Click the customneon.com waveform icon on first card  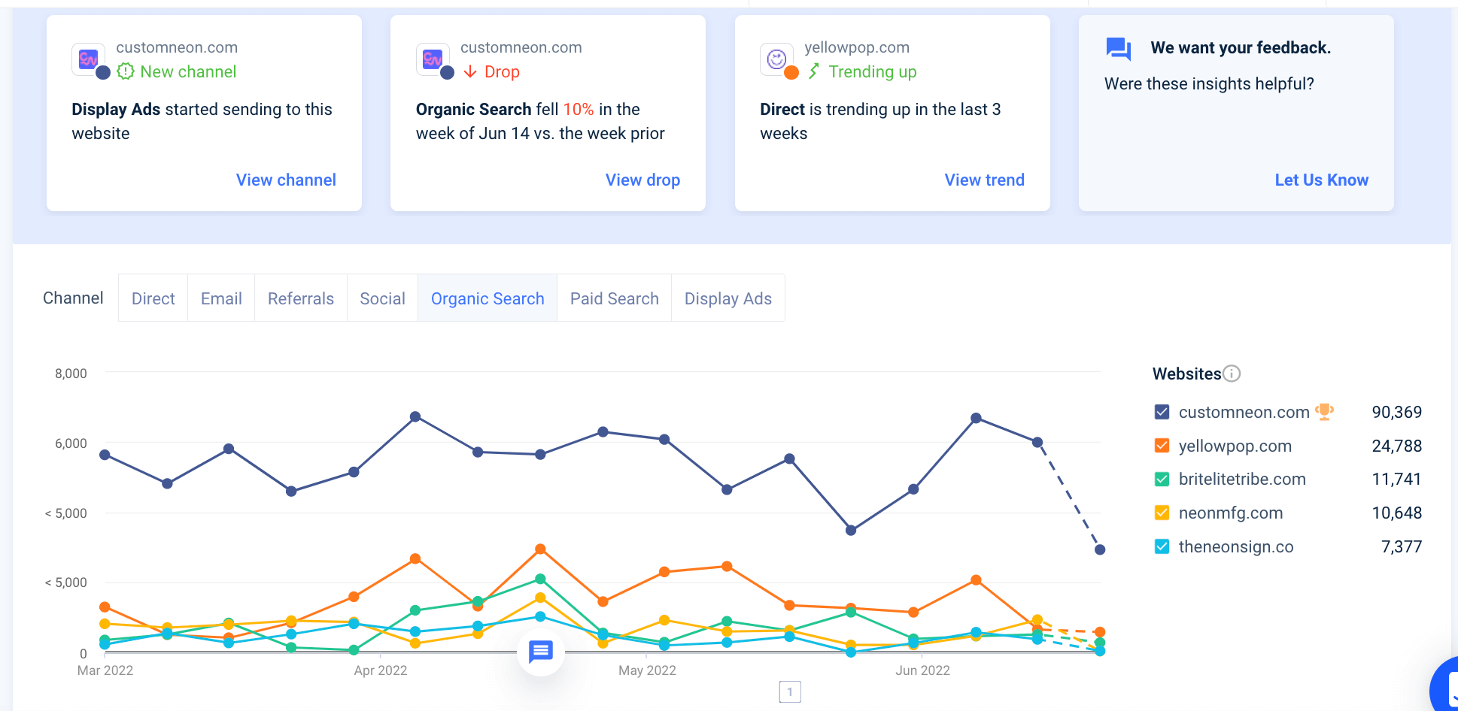tap(88, 59)
